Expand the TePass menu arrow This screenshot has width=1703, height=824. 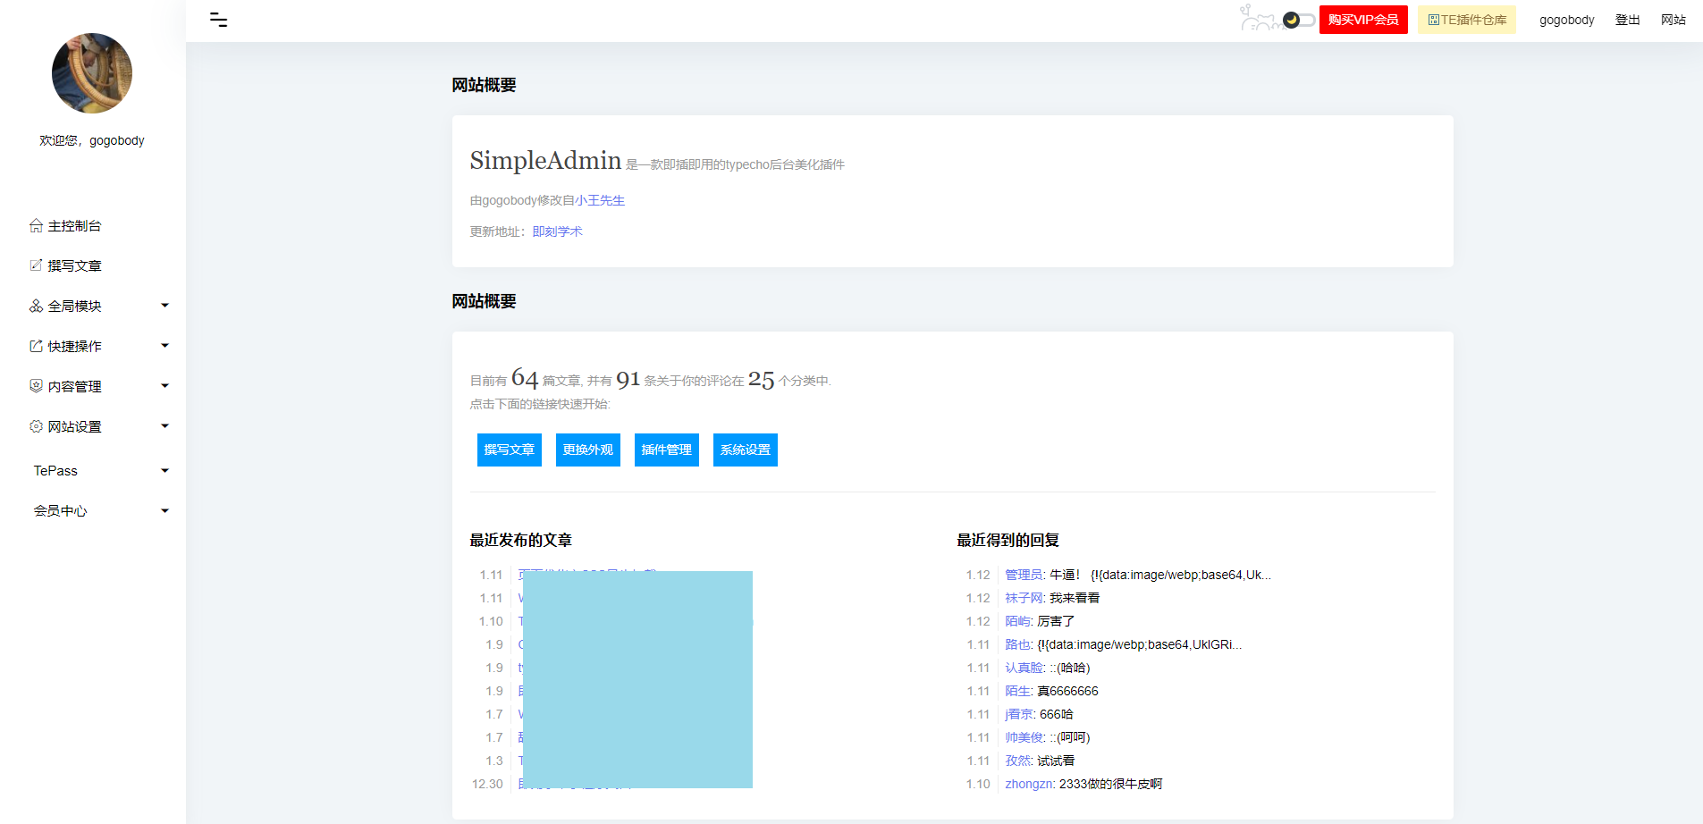(x=164, y=471)
